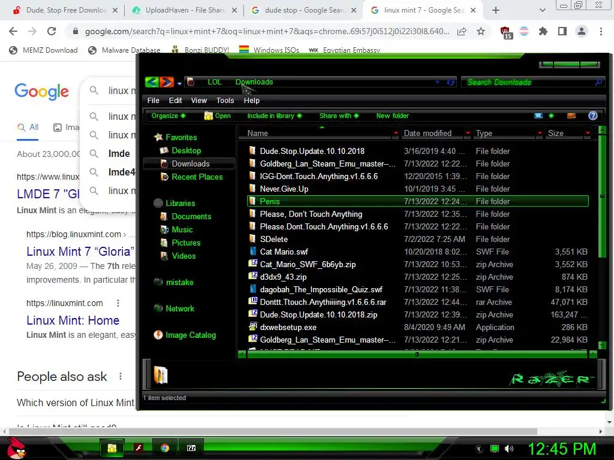This screenshot has width=614, height=460.
Task: Open the View menu in Explorer
Action: tap(199, 101)
